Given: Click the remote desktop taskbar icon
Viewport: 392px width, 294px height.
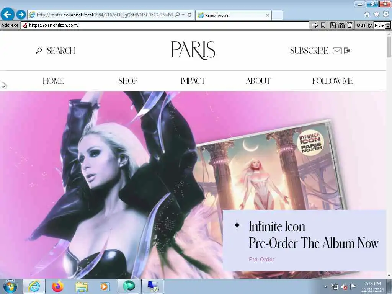Looking at the screenshot, I should (153, 286).
